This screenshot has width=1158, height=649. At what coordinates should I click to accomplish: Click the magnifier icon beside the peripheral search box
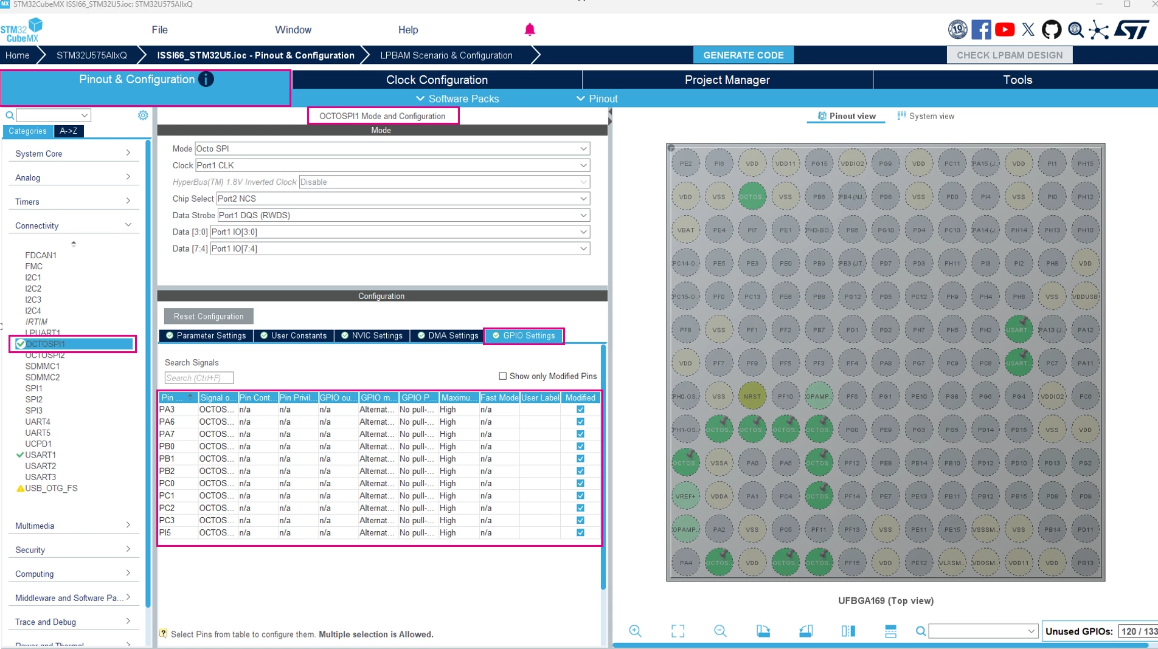10,115
